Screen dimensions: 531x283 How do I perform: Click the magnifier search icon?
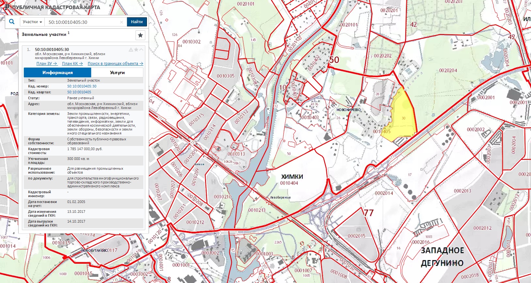(12, 22)
